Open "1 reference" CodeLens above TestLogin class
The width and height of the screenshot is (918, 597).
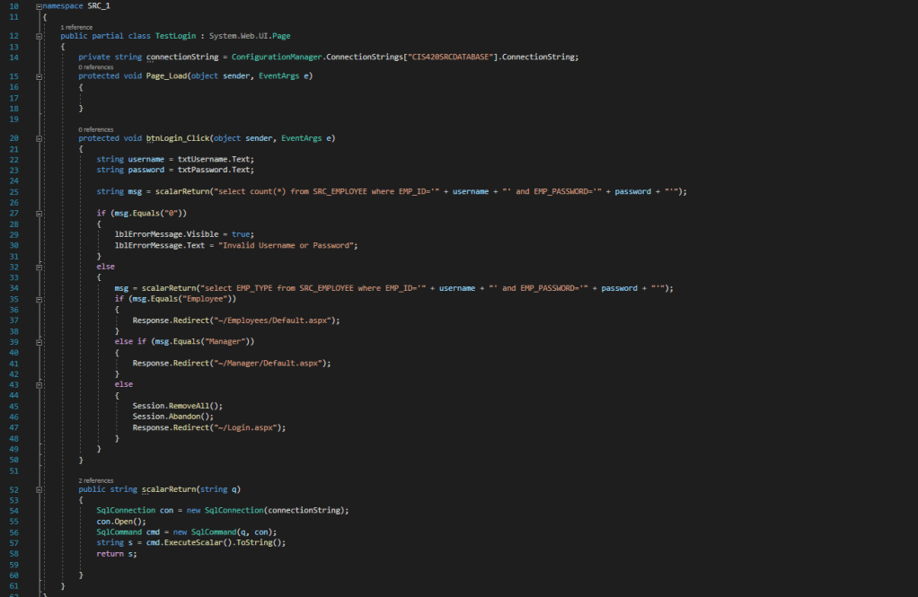76,27
